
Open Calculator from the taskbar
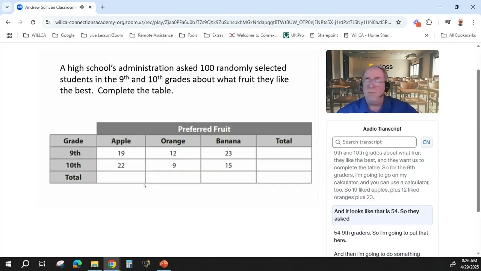(x=129, y=264)
